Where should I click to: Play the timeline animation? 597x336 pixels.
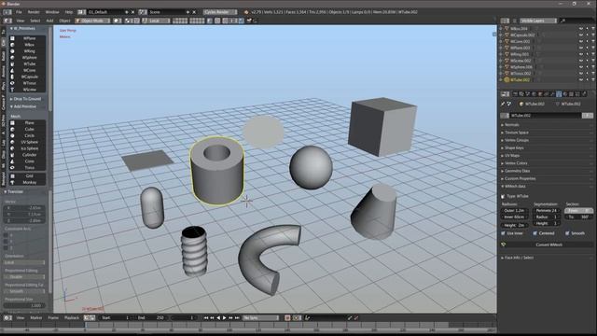tap(224, 317)
